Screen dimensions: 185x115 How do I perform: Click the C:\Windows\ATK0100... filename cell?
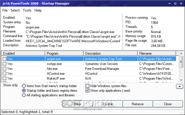click(157, 74)
